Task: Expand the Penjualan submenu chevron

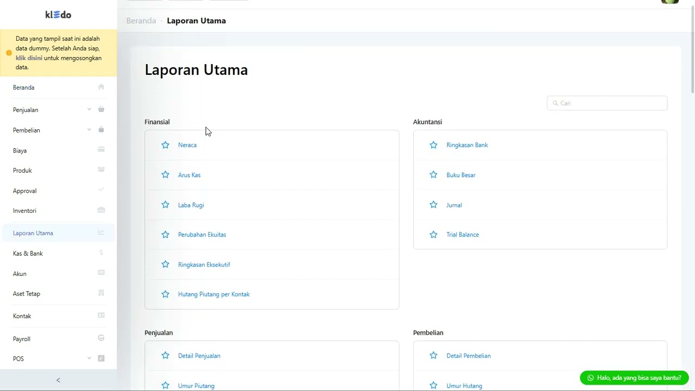Action: [89, 109]
